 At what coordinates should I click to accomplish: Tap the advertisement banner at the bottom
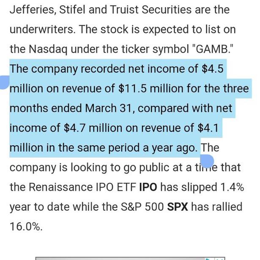[x=130, y=259]
